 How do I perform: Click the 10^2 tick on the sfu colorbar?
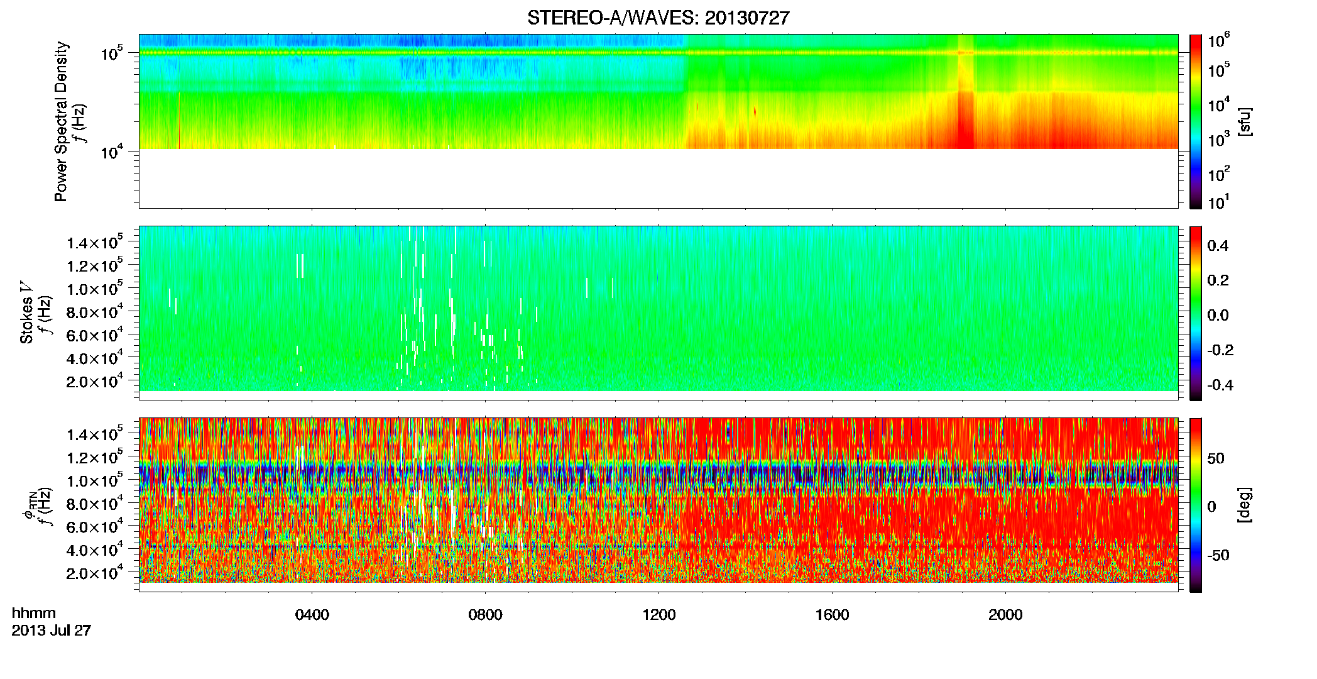click(x=1218, y=174)
